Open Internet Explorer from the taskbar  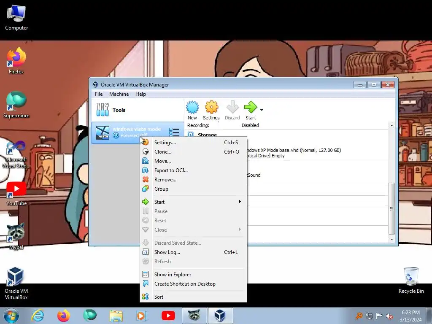click(x=38, y=316)
